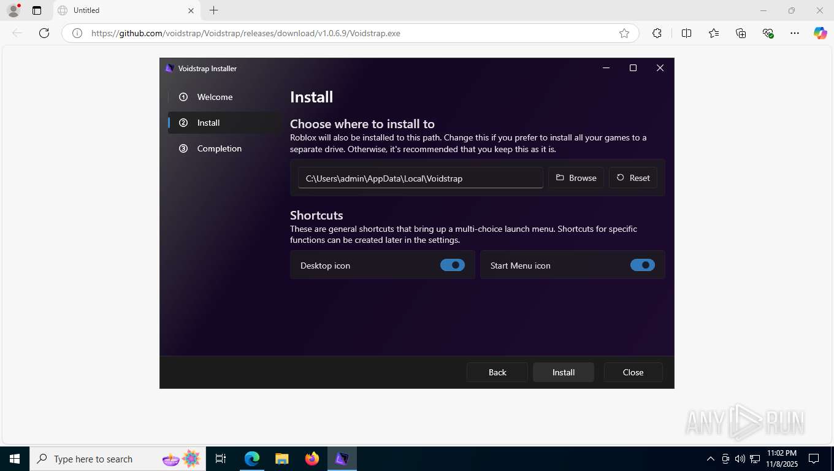Screen dimensions: 834x471
Task: Maximize the Voidstrap Installer window
Action: [633, 68]
